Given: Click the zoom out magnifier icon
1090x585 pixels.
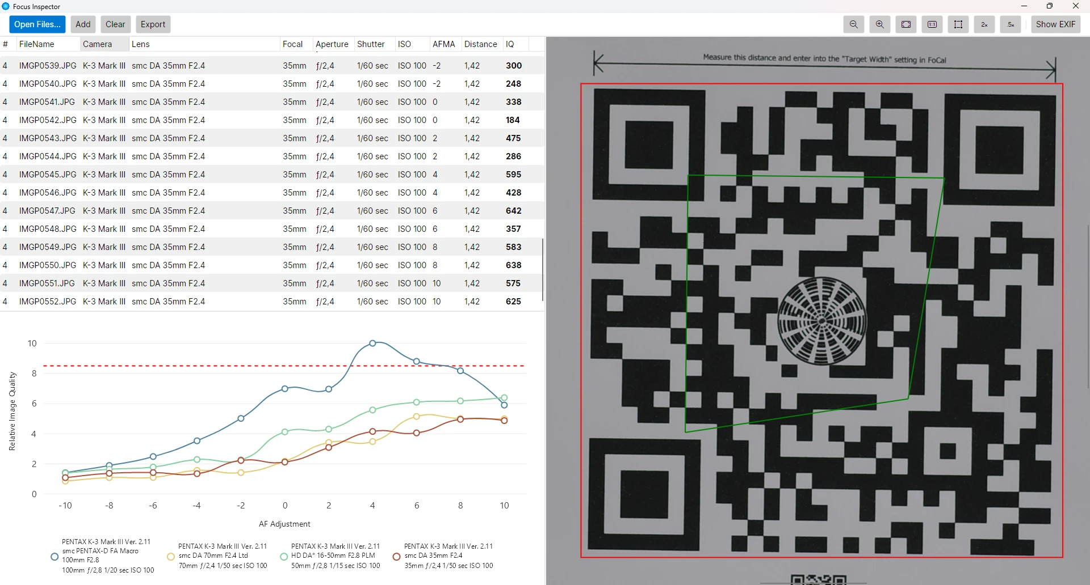Looking at the screenshot, I should (x=853, y=24).
